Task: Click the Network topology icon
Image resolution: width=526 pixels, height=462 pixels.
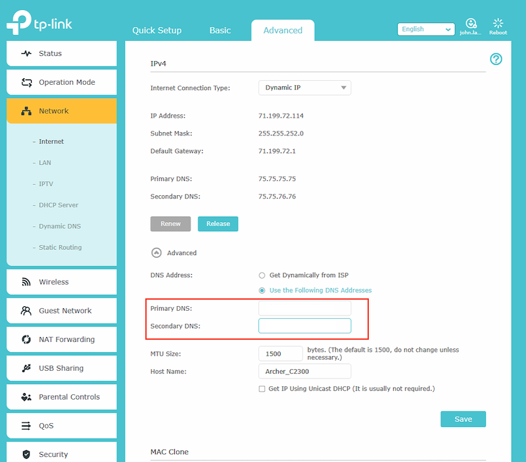Action: 26,111
